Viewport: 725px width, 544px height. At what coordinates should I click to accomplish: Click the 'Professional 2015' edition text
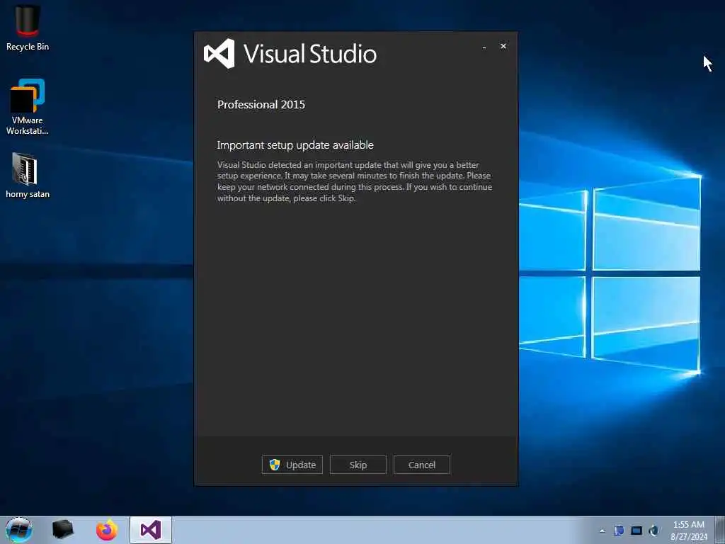pos(261,105)
